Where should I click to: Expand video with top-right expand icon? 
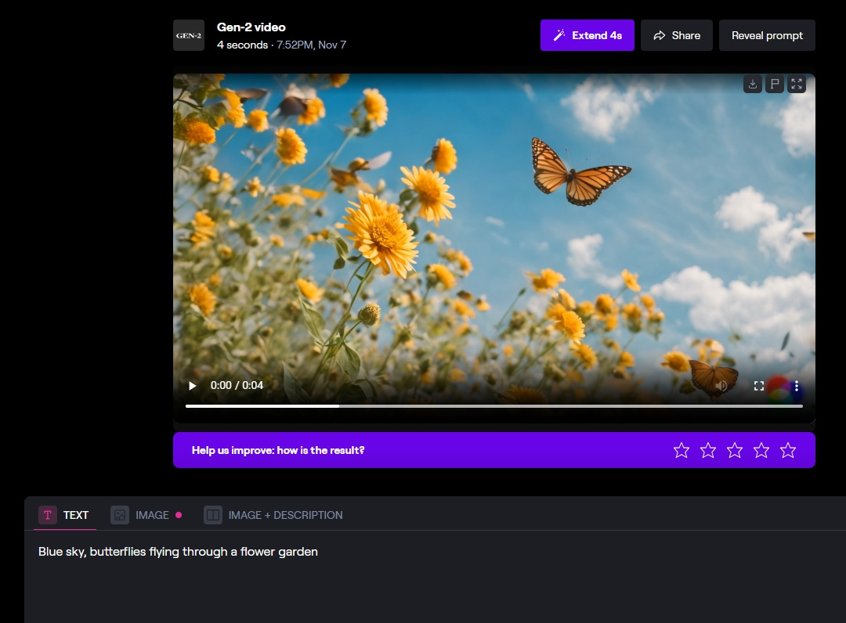coord(797,84)
